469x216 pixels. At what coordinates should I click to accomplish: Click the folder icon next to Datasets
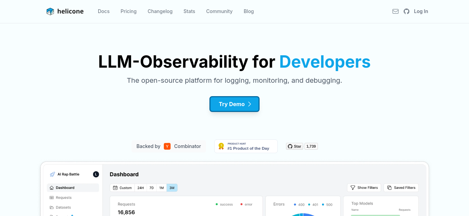[52, 207]
